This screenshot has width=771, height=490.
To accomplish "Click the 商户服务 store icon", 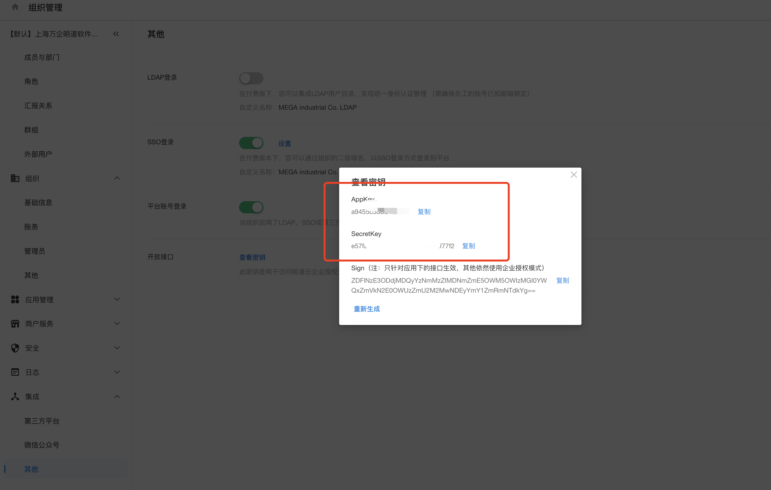I will click(x=15, y=324).
